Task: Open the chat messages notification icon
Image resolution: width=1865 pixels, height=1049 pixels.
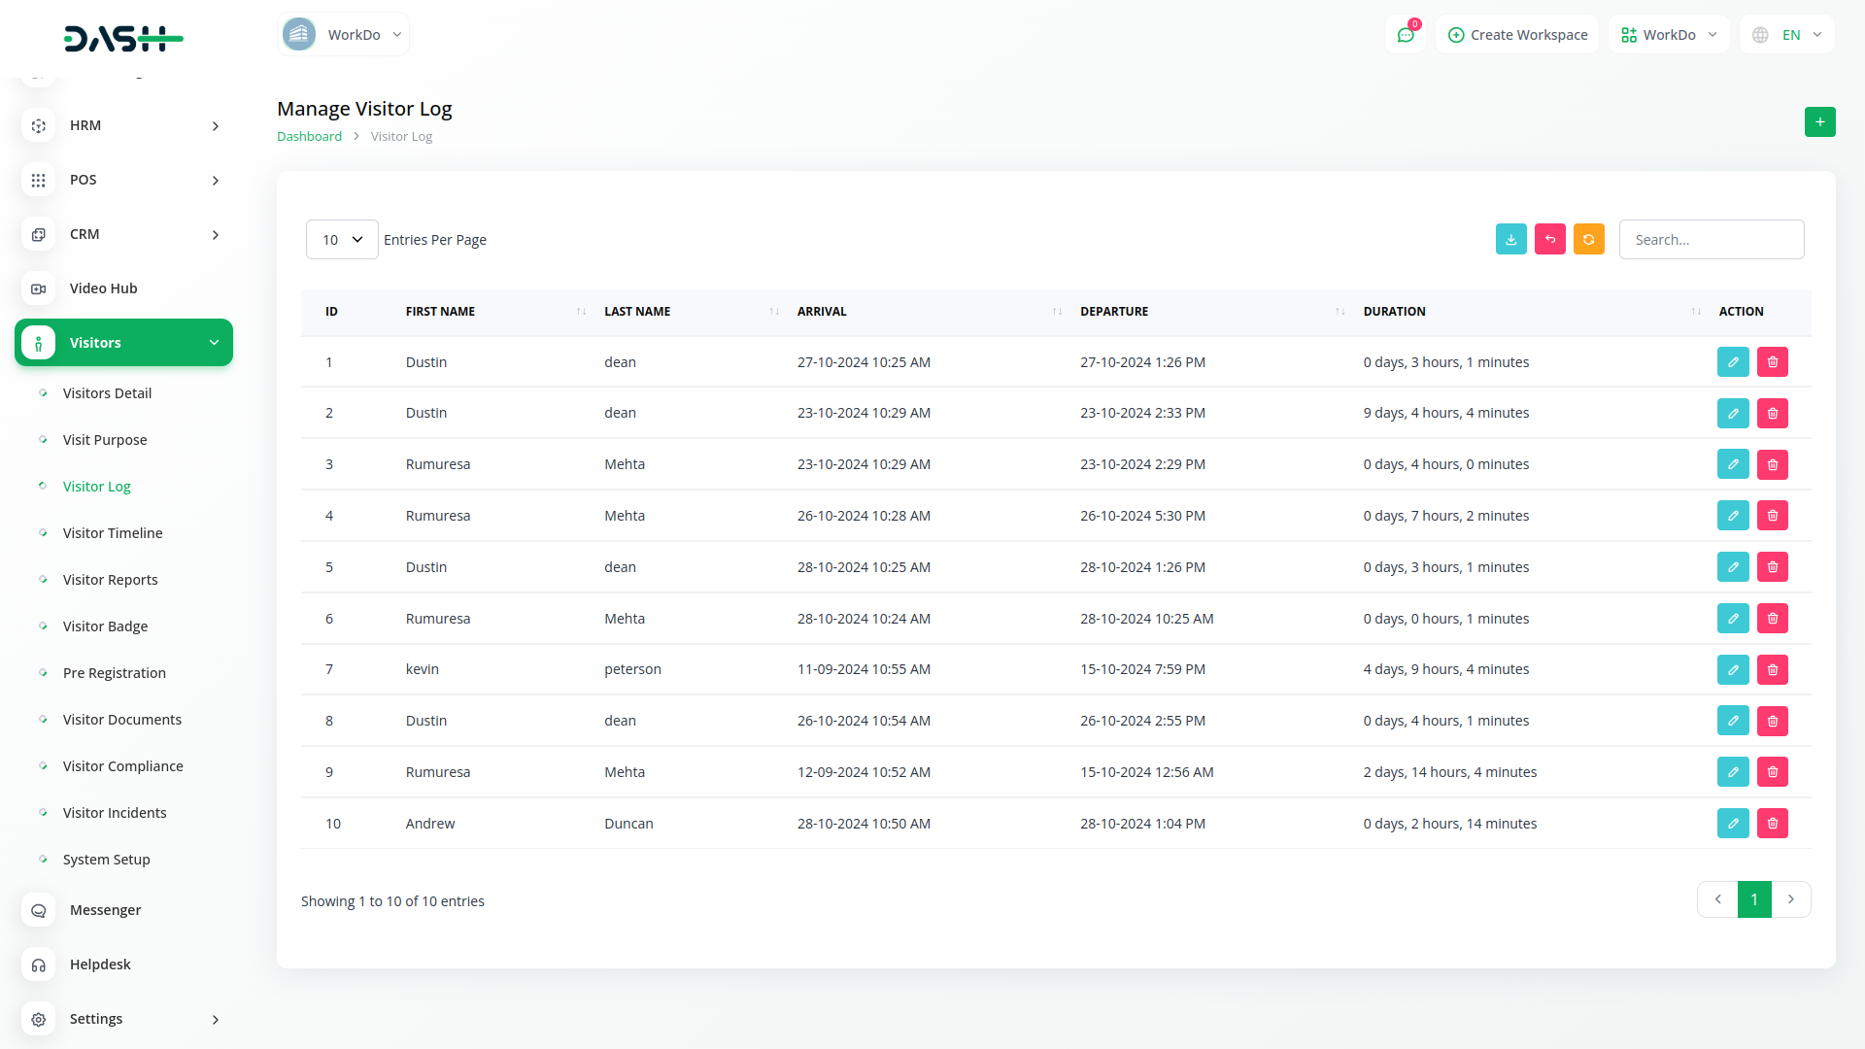Action: pos(1405,35)
